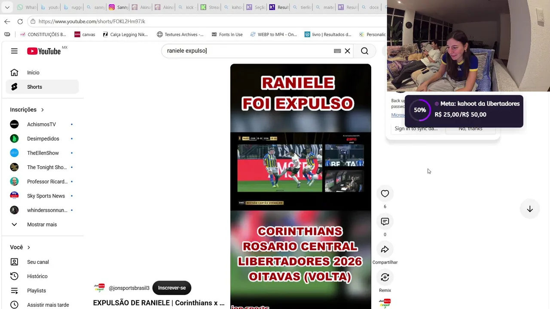Image resolution: width=550 pixels, height=309 pixels.
Task: Open comments on the short
Action: tap(385, 221)
